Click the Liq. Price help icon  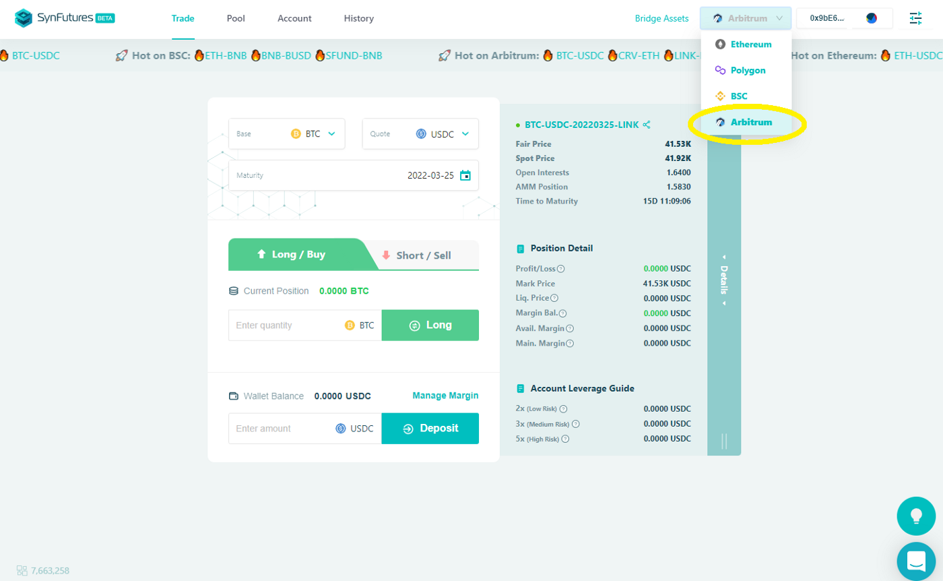coord(555,298)
